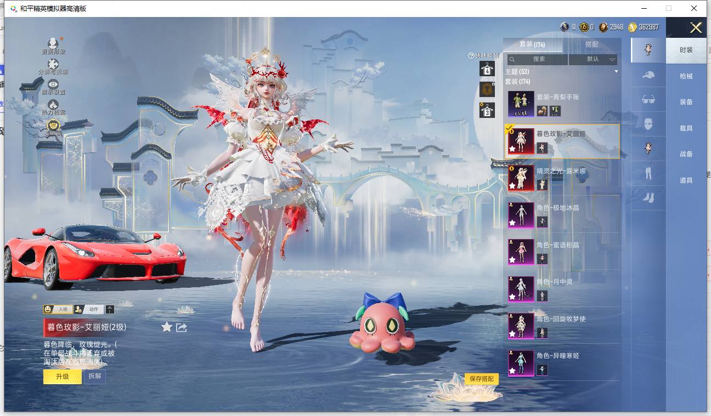Click the second item icon under 套装-青梨手账

pyautogui.click(x=555, y=111)
